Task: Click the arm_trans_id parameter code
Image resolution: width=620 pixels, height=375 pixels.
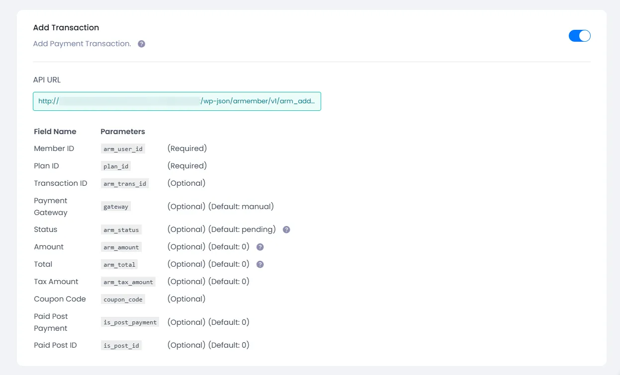Action: 124,183
